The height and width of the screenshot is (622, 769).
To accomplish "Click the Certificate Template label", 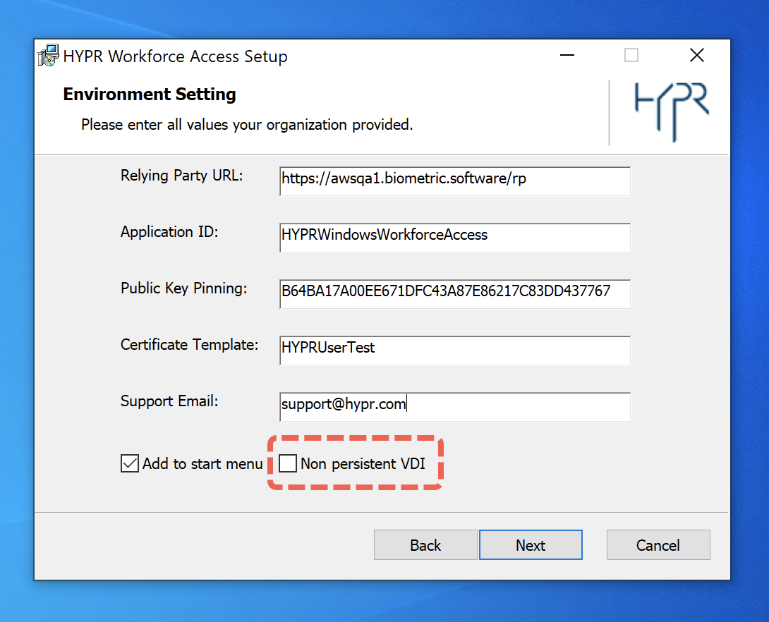I will pyautogui.click(x=189, y=345).
